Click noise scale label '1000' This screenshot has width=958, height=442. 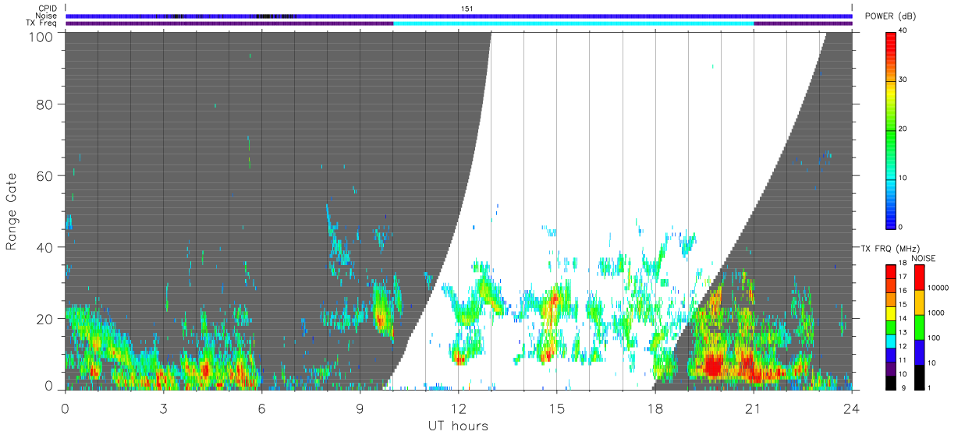937,313
